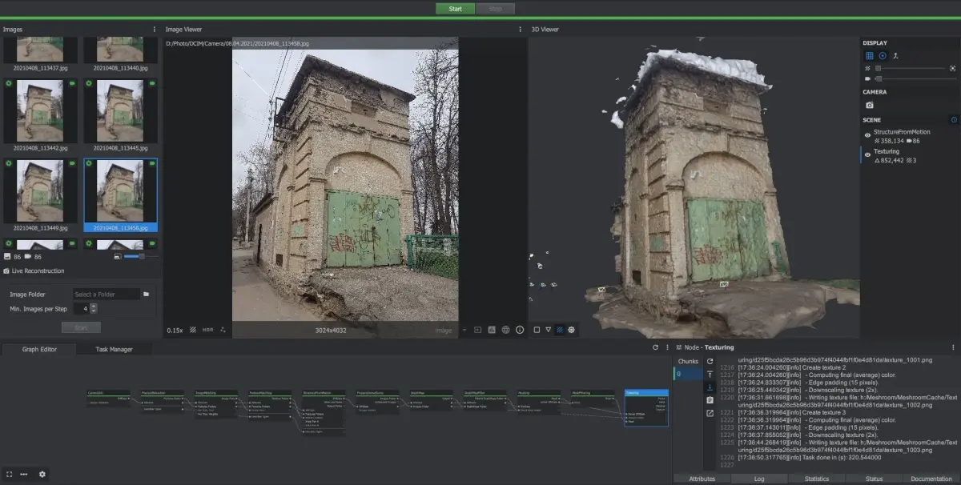Click the log reload icon
The image size is (961, 485).
710,361
